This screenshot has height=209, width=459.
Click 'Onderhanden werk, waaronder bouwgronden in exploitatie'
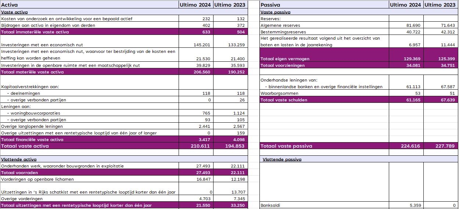[x=62, y=166]
